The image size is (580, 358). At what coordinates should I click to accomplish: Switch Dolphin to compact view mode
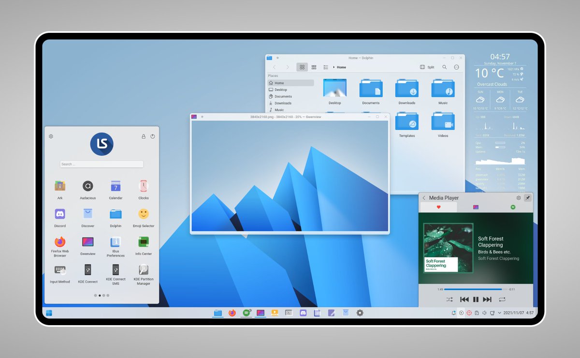tap(314, 67)
